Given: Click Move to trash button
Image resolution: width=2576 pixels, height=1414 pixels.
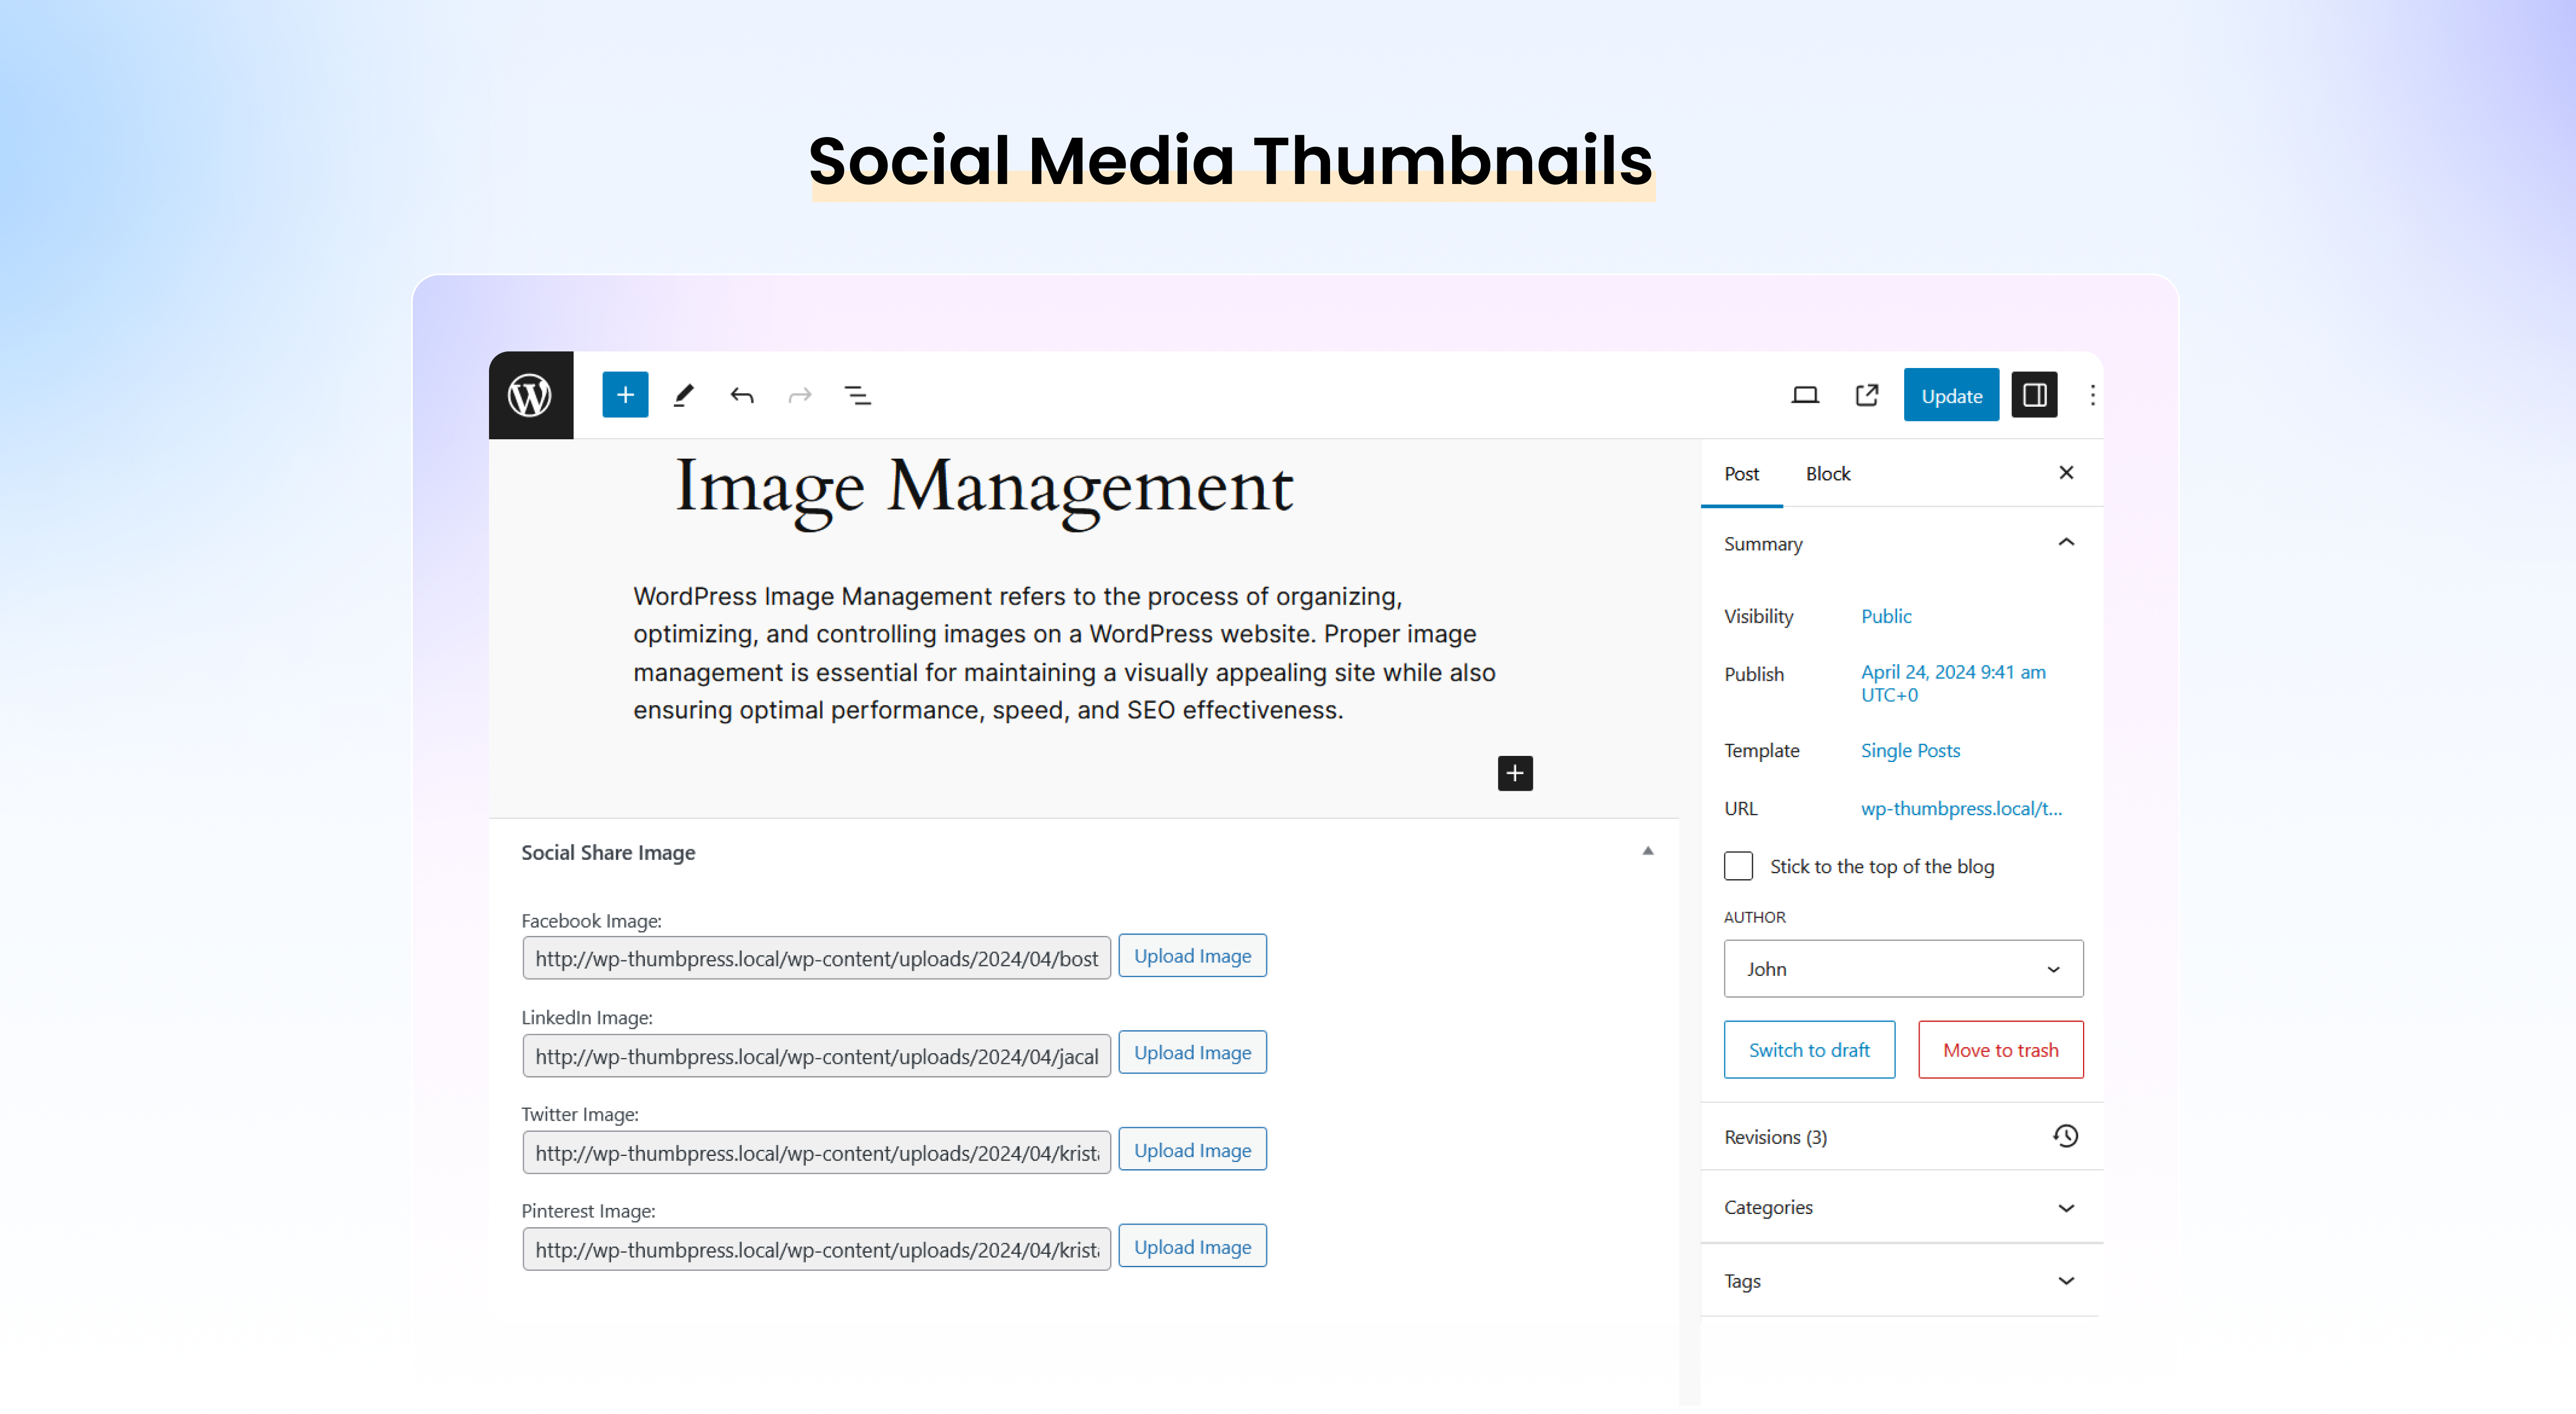Looking at the screenshot, I should click(2000, 1050).
